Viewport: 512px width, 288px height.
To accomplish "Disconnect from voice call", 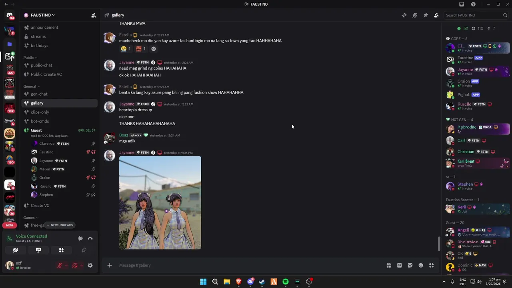I will (x=90, y=238).
